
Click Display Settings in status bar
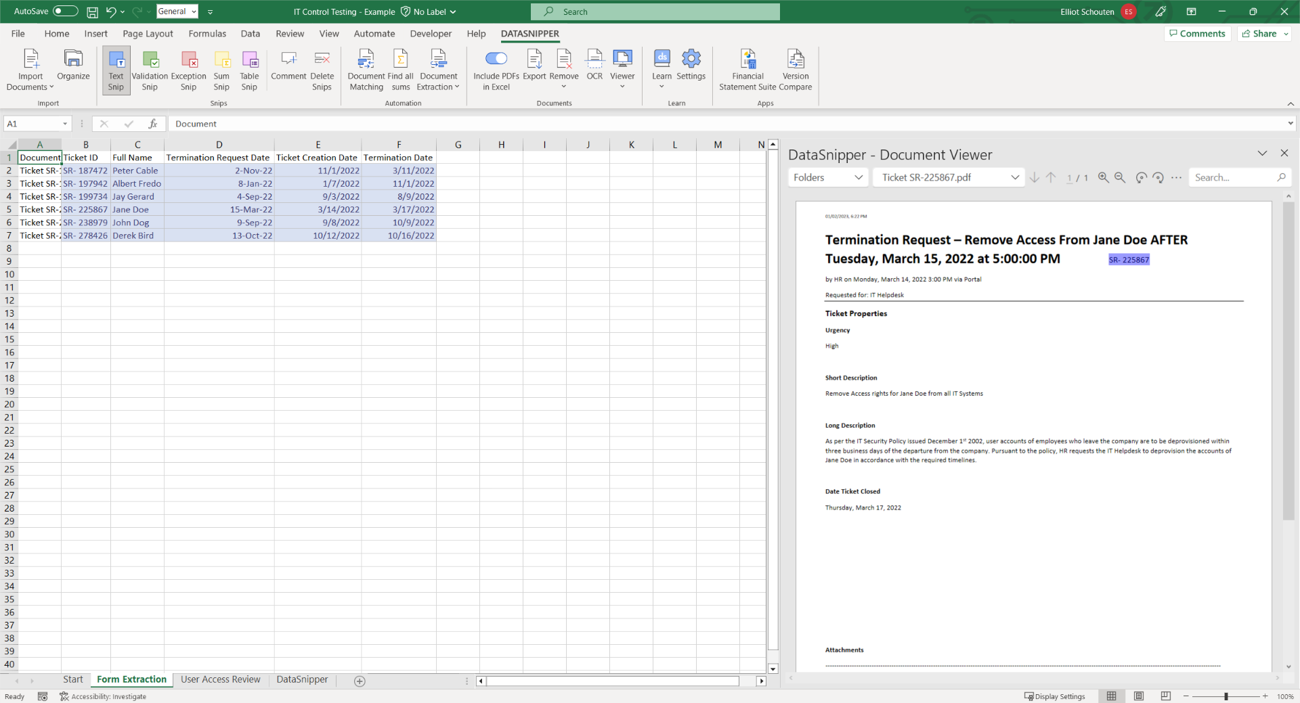1055,696
